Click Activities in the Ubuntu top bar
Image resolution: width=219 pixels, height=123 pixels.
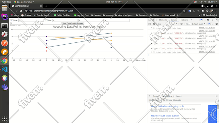point(6,2)
